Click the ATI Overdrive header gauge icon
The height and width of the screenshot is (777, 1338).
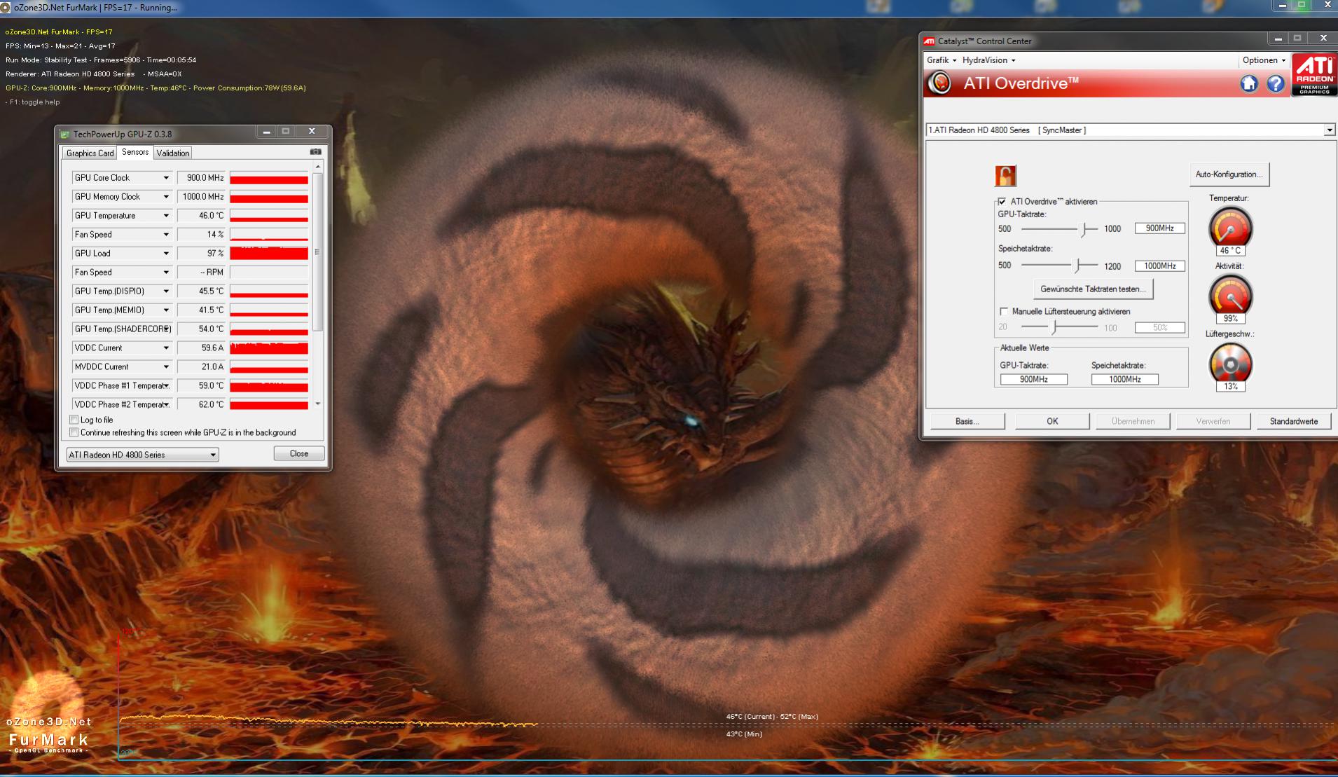[940, 83]
